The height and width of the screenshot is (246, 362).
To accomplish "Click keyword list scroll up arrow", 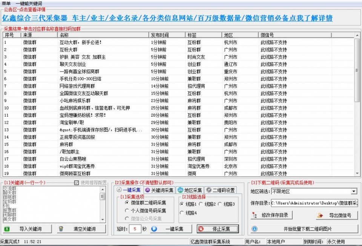I will 103,189.
